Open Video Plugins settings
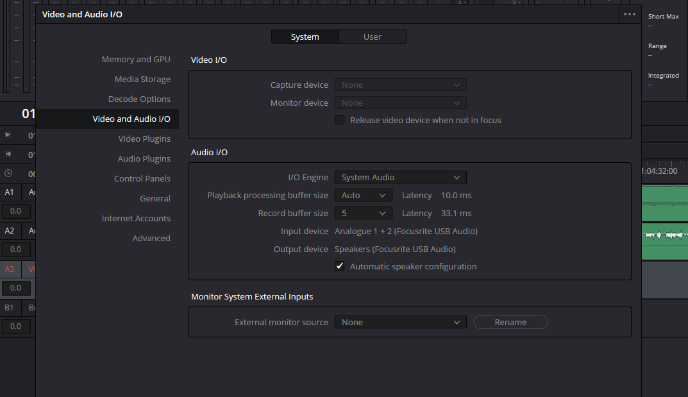 coord(144,139)
